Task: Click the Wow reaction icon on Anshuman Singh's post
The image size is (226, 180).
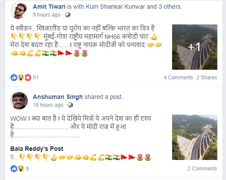Action: coord(21,169)
